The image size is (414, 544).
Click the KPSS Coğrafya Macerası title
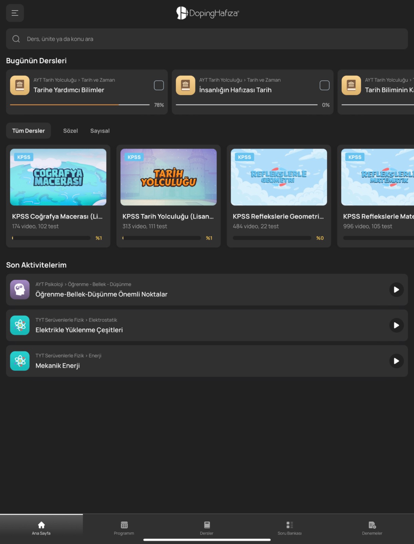(x=57, y=217)
